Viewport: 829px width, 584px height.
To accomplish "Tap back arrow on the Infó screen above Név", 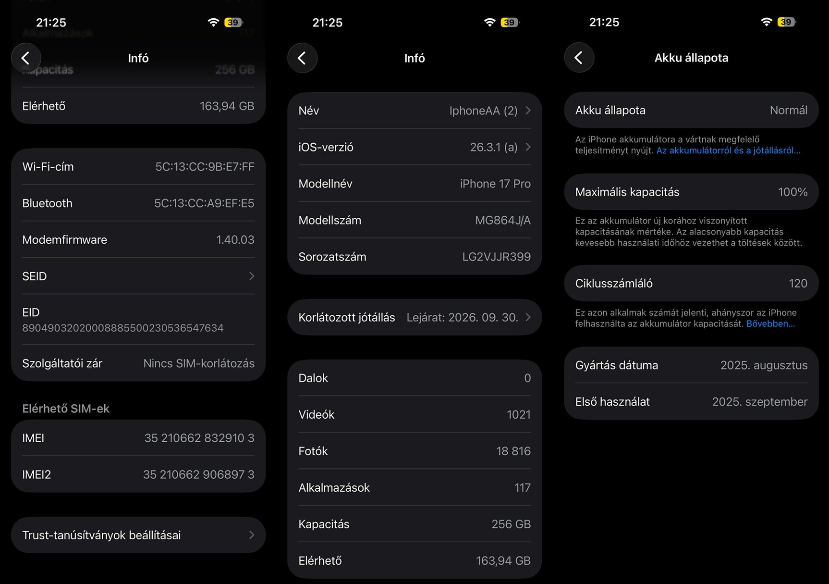I will pyautogui.click(x=302, y=59).
